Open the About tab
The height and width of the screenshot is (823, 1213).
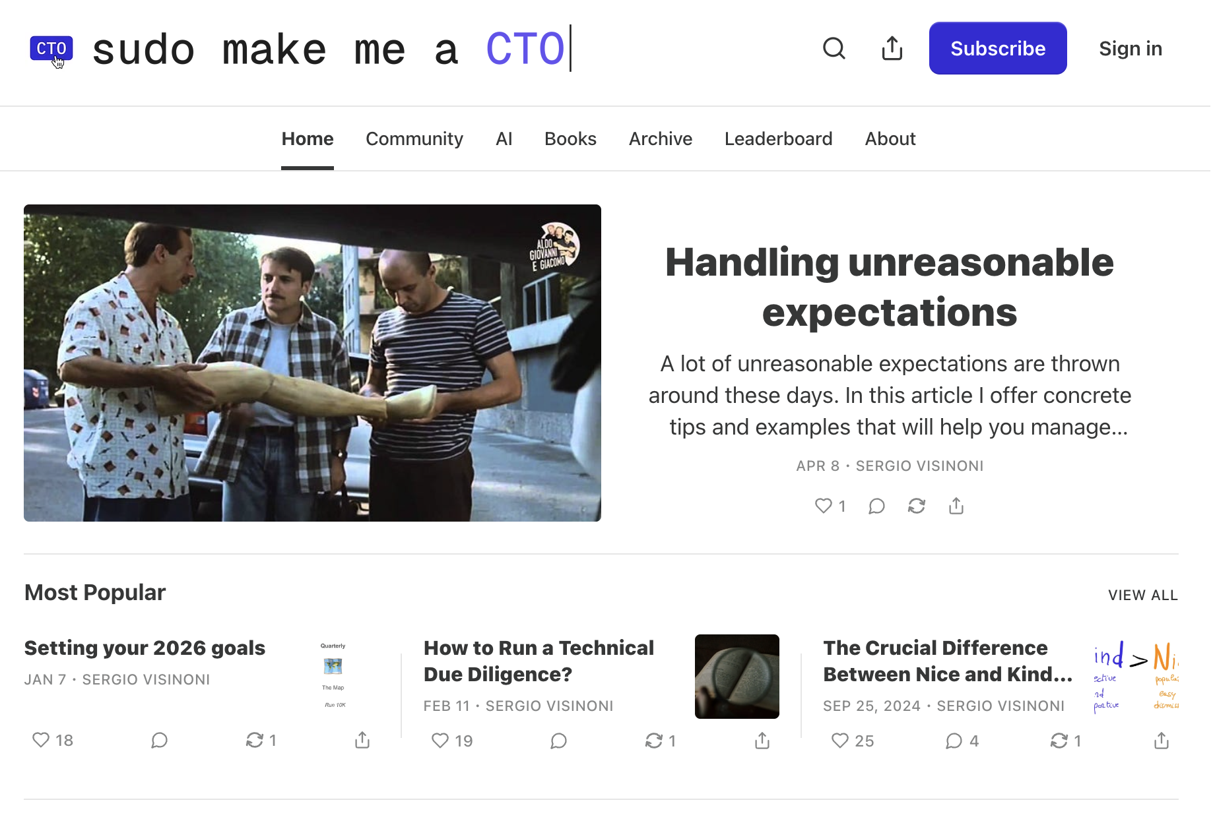tap(890, 138)
